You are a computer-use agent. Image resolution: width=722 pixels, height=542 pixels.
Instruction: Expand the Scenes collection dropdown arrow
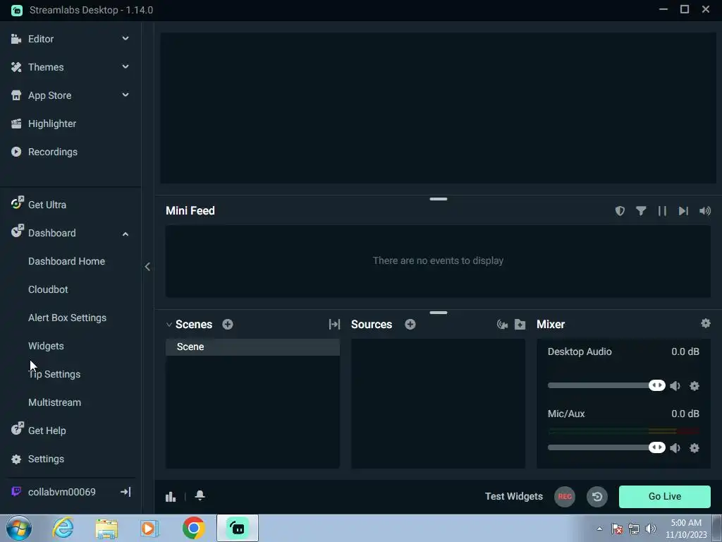(169, 325)
